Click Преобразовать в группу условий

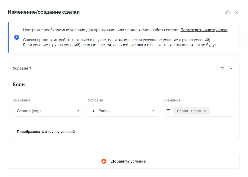pyautogui.click(x=46, y=132)
